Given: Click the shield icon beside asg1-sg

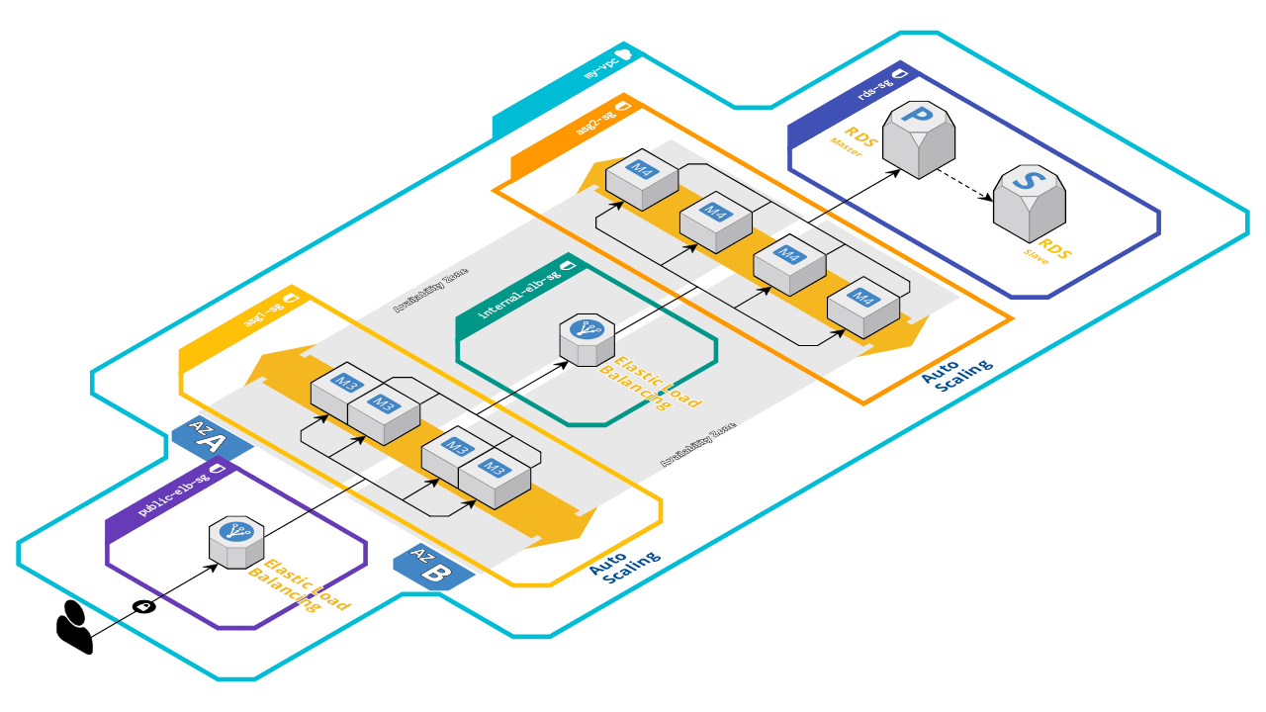Looking at the screenshot, I should coord(291,296).
